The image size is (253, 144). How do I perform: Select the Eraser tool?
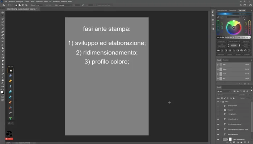pos(3,54)
